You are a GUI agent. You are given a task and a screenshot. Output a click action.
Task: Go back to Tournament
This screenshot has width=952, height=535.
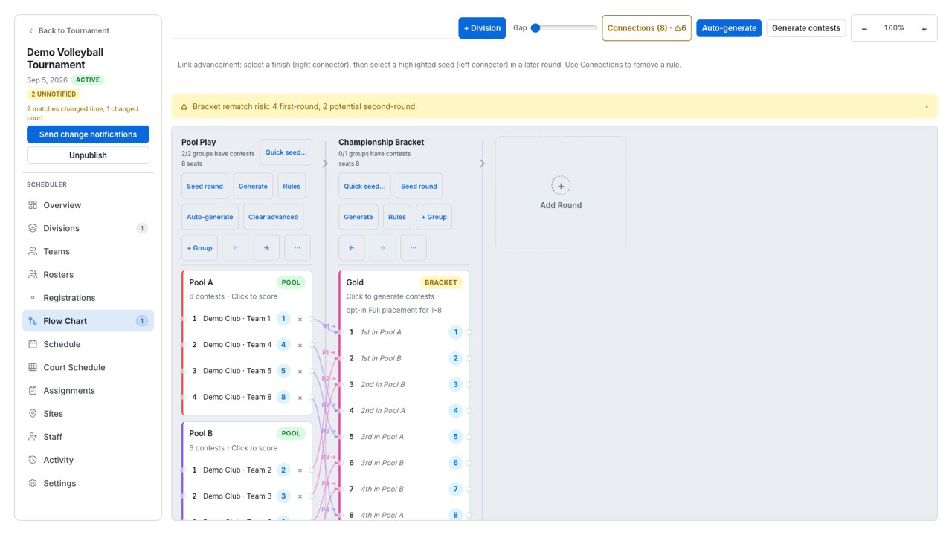pyautogui.click(x=68, y=30)
